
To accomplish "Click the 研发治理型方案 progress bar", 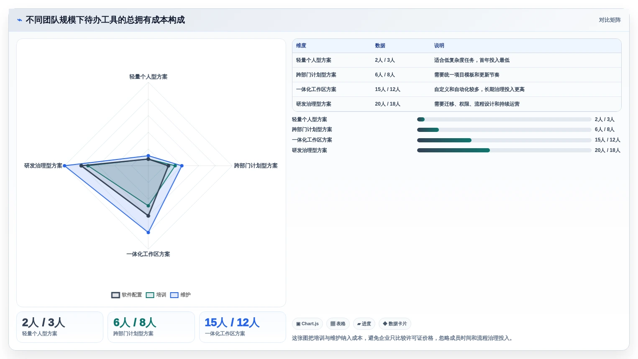I will (x=504, y=150).
